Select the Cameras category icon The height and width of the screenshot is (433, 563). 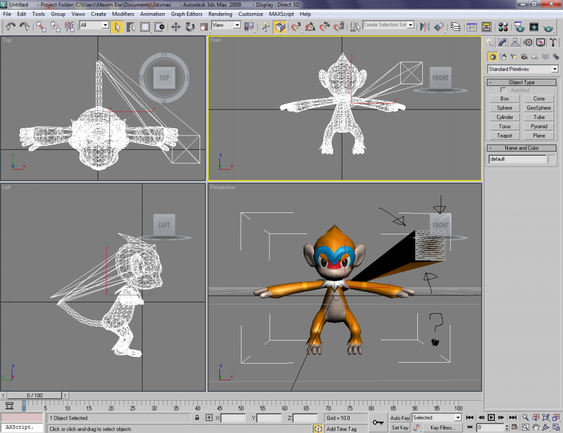point(524,57)
